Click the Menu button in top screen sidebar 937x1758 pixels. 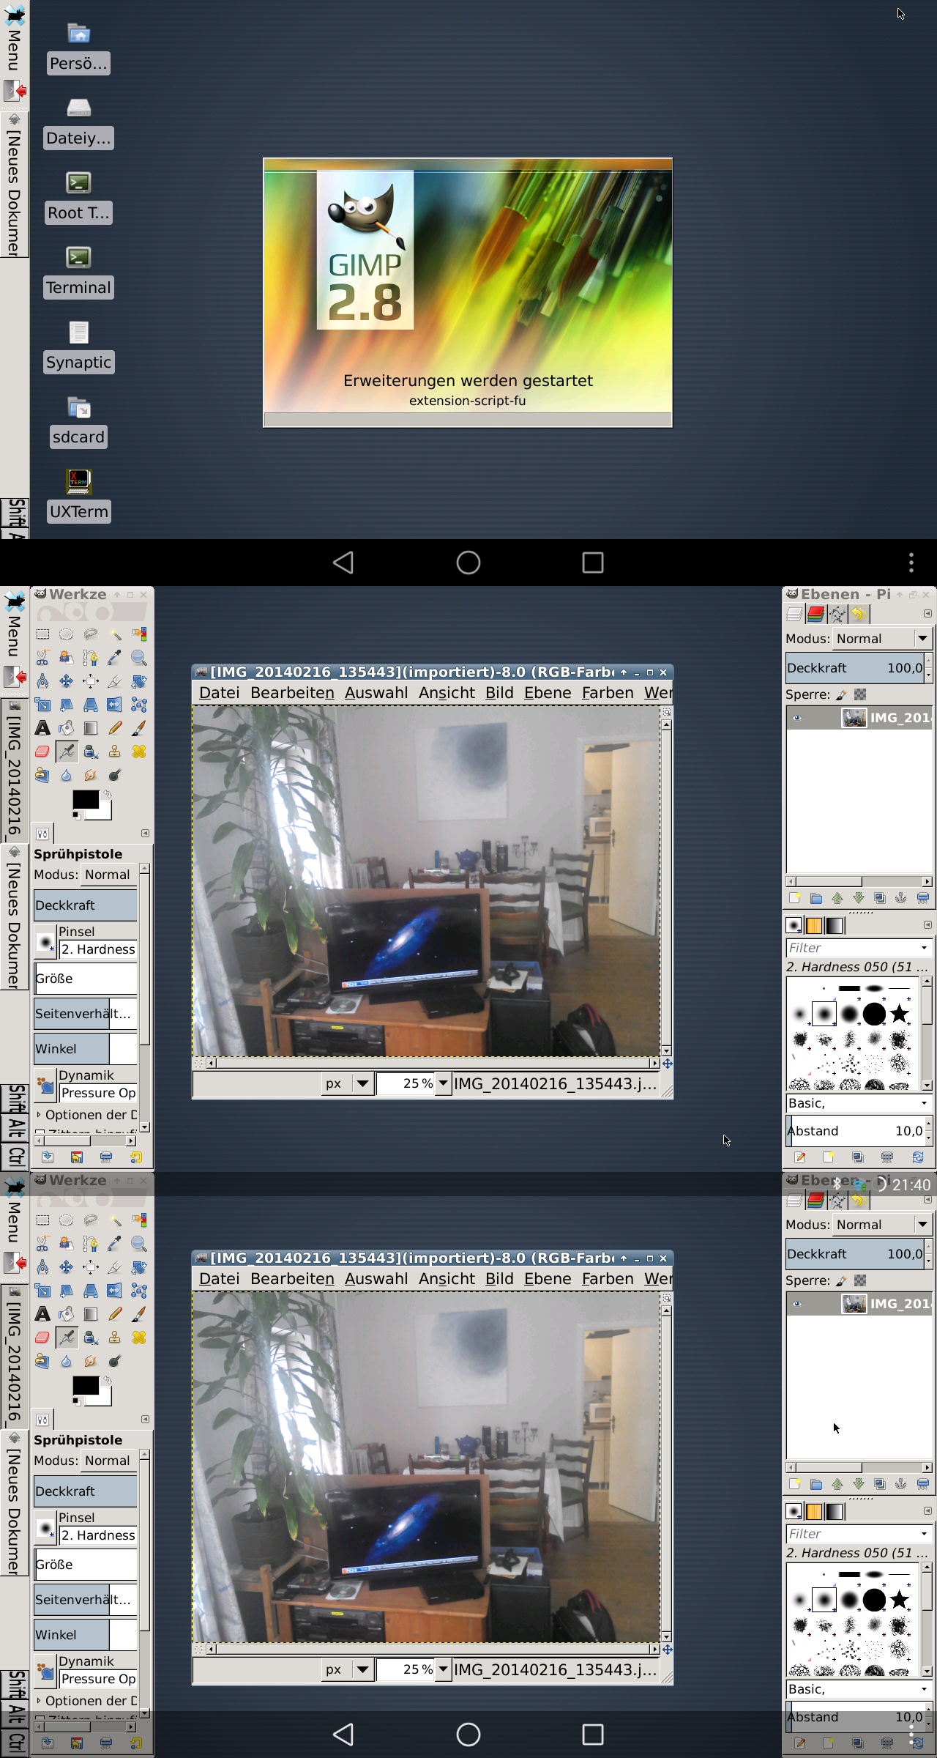point(14,38)
